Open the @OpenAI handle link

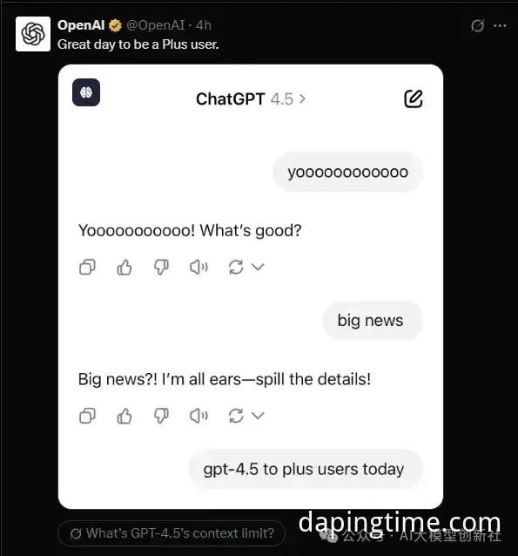coord(156,25)
